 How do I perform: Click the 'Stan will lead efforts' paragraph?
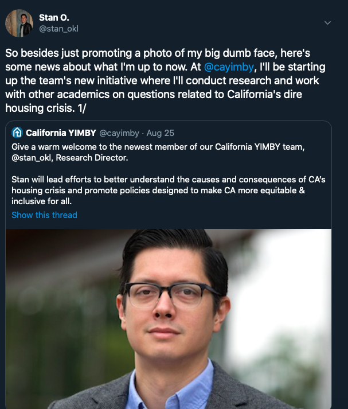click(x=143, y=180)
